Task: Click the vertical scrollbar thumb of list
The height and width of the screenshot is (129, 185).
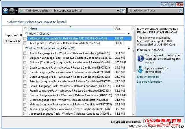Action: (x=134, y=51)
